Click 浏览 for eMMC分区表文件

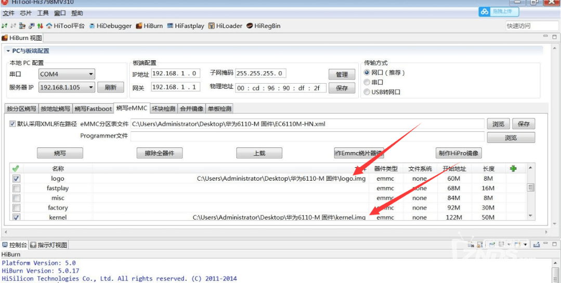tap(498, 124)
